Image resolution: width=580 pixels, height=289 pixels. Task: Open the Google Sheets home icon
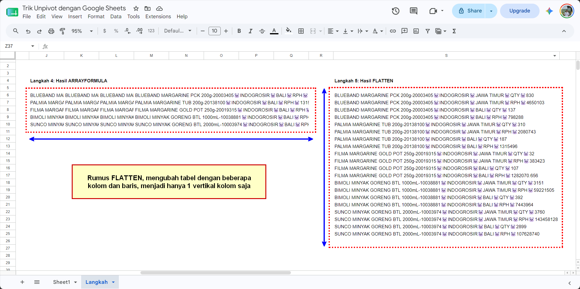click(12, 12)
